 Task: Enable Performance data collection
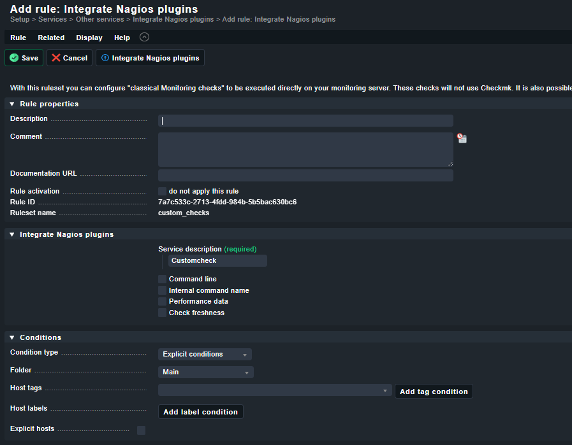tap(162, 301)
